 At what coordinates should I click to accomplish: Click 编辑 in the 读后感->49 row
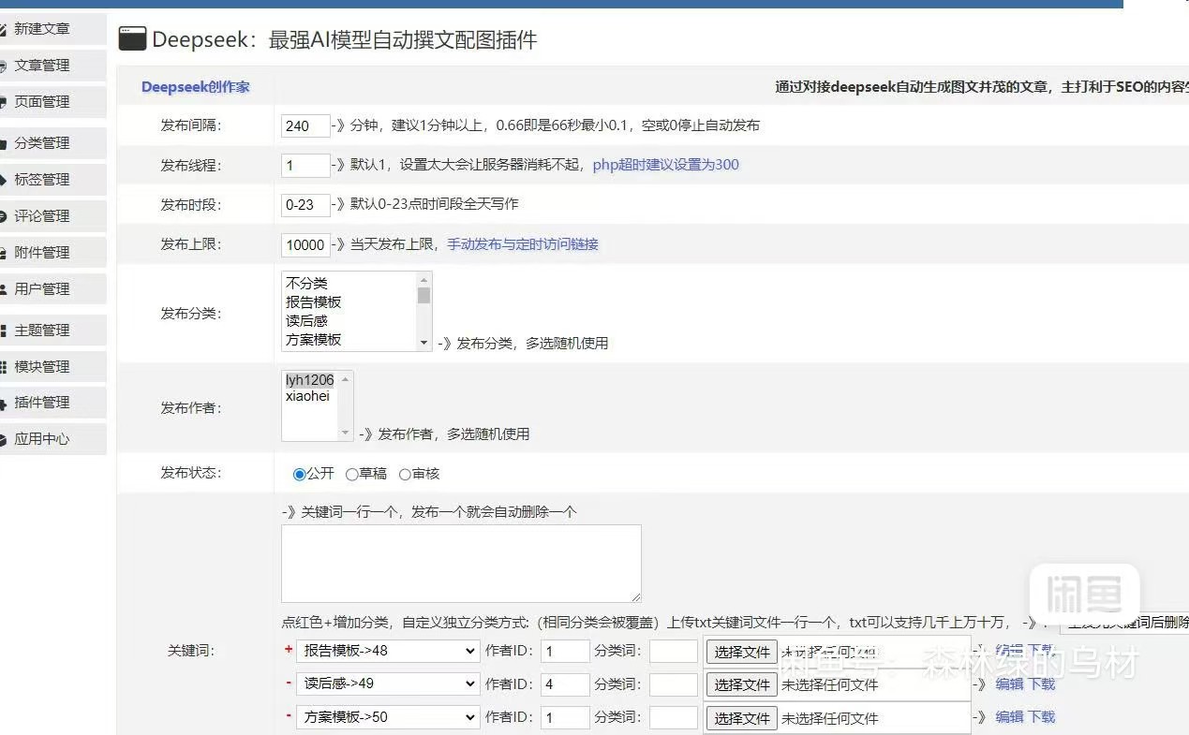1009,684
